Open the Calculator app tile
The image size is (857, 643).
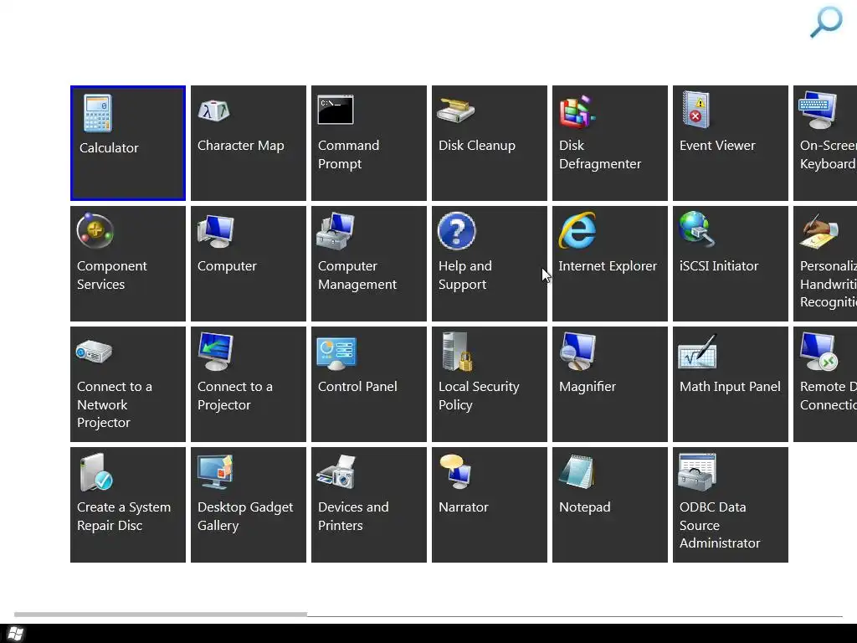[128, 143]
